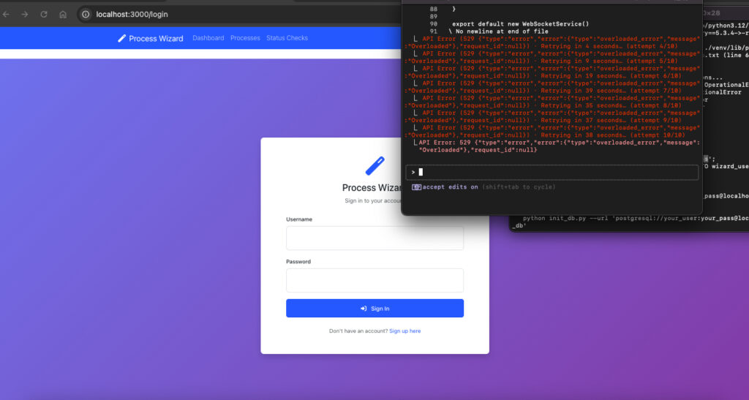The image size is (749, 400).
Task: Open the Dashboard nav item
Action: (208, 38)
